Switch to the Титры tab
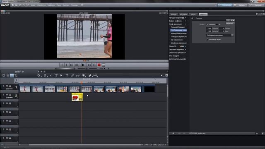 tap(193, 14)
